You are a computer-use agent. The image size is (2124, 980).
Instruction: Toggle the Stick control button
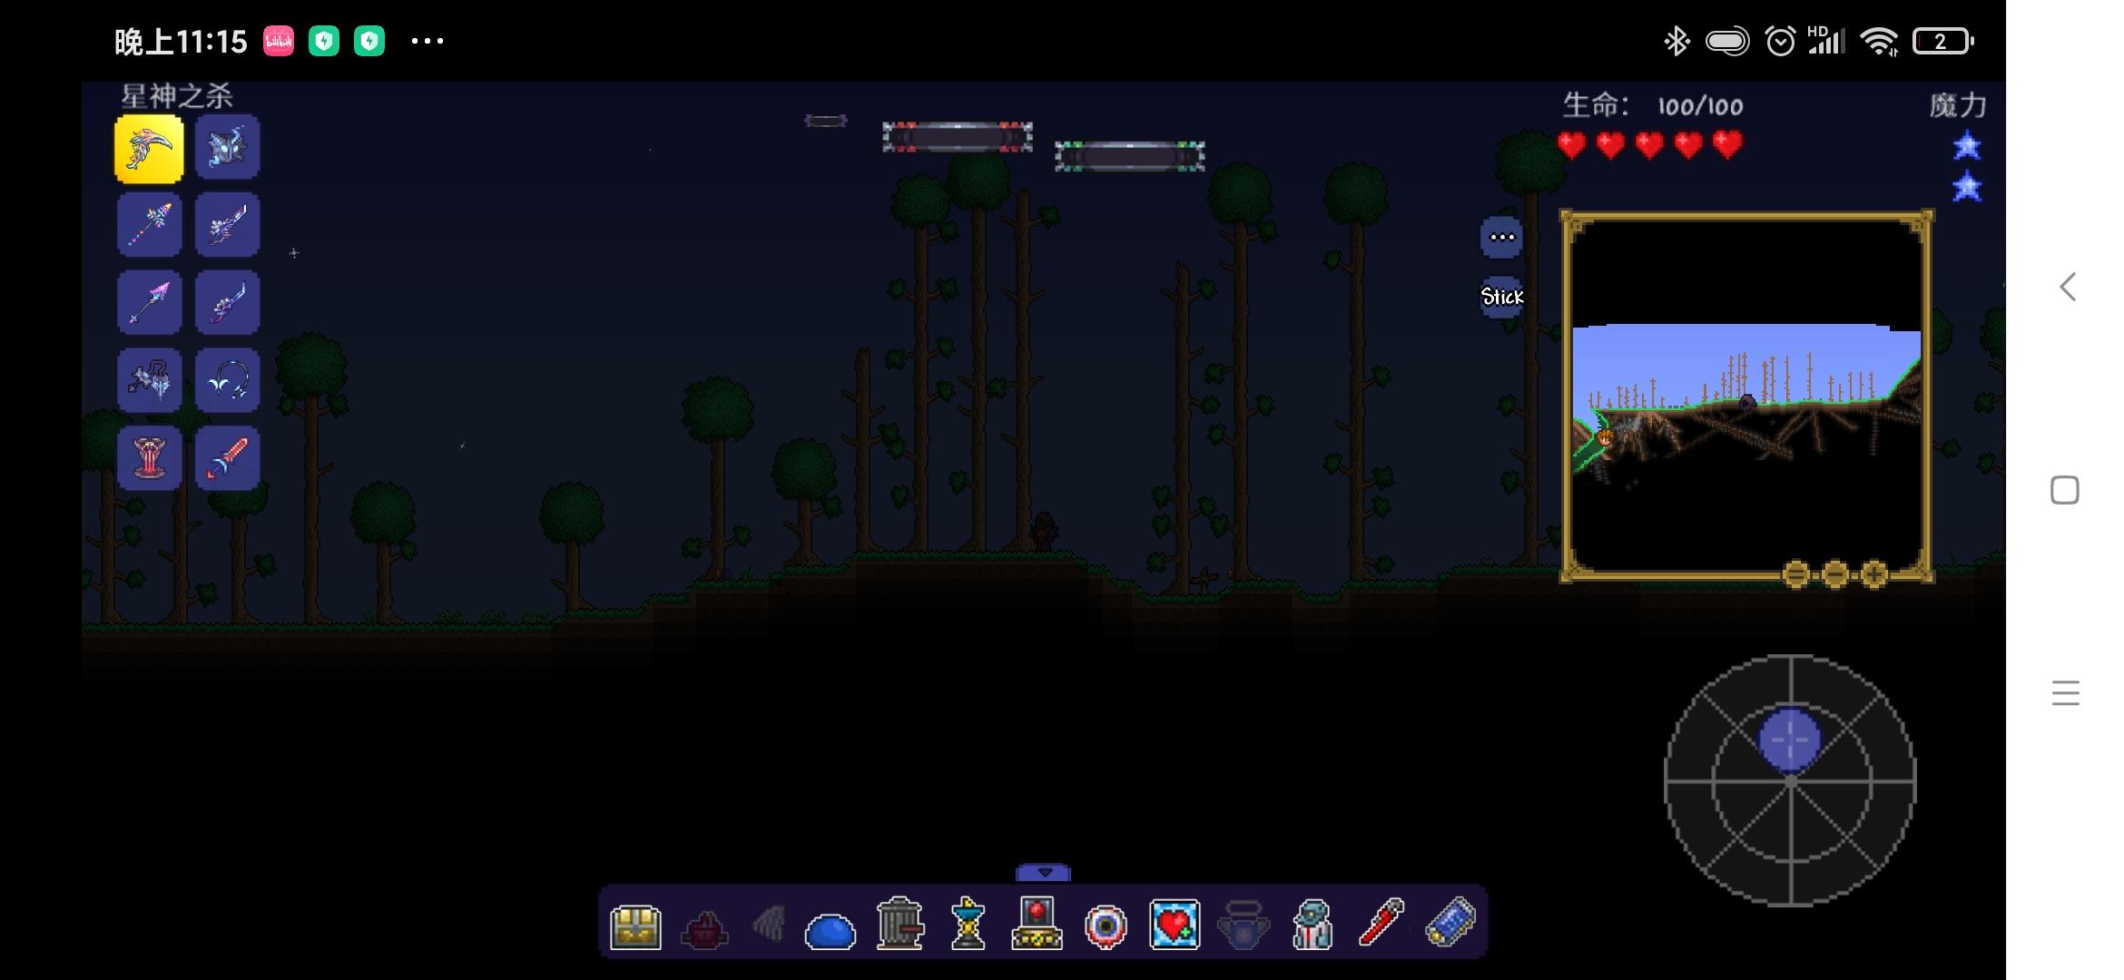point(1502,297)
